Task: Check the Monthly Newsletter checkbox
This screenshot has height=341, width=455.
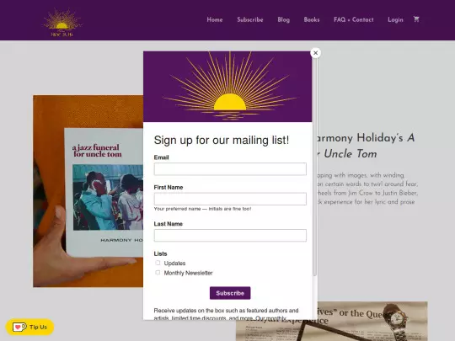Action: click(x=158, y=272)
